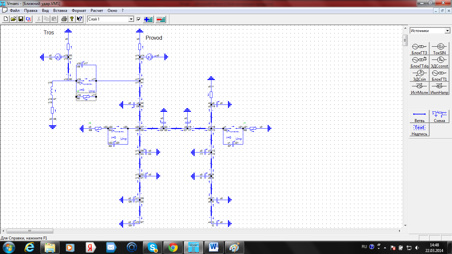Open Google Chrome from the taskbar
The width and height of the screenshot is (452, 254).
point(173,247)
